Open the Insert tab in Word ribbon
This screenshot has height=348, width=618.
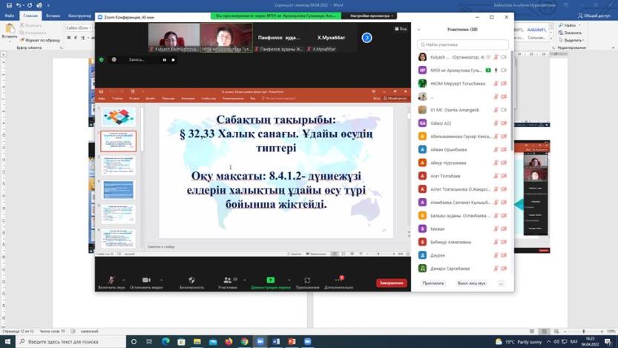coord(53,16)
